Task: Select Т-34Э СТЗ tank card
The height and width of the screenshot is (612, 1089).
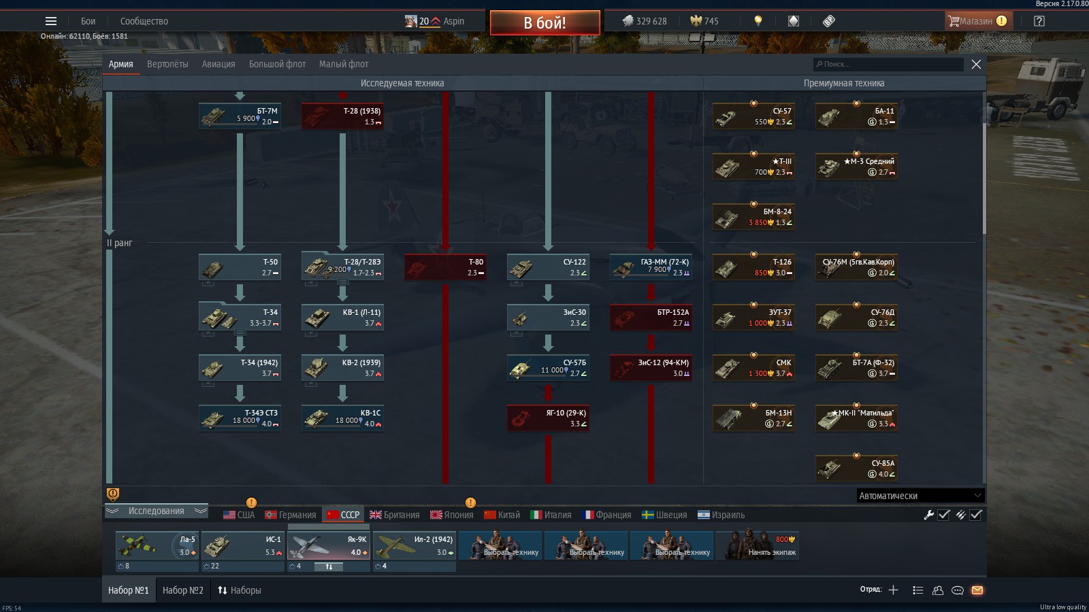Action: click(240, 418)
